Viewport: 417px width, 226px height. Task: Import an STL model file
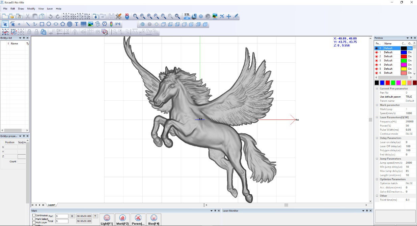187,16
